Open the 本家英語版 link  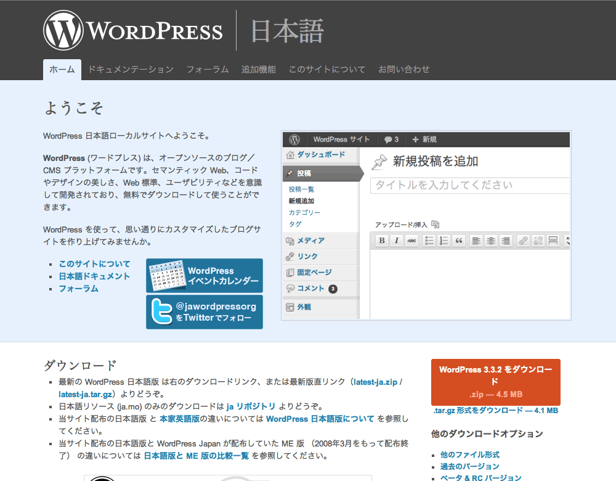click(x=179, y=419)
